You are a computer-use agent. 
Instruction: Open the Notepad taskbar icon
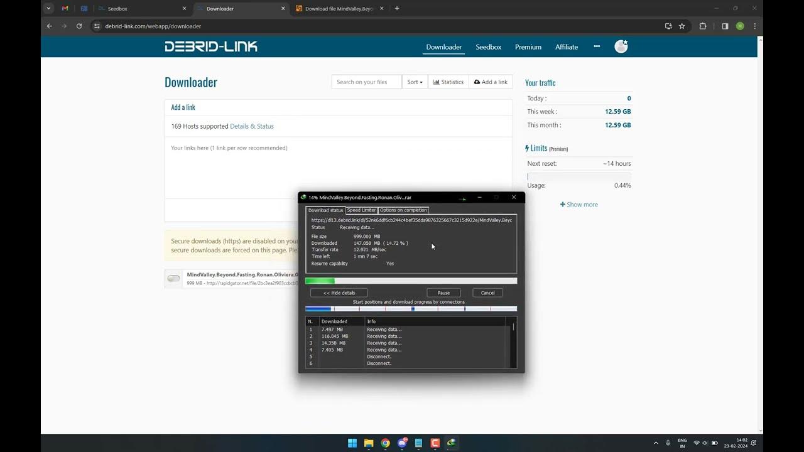[x=418, y=443]
